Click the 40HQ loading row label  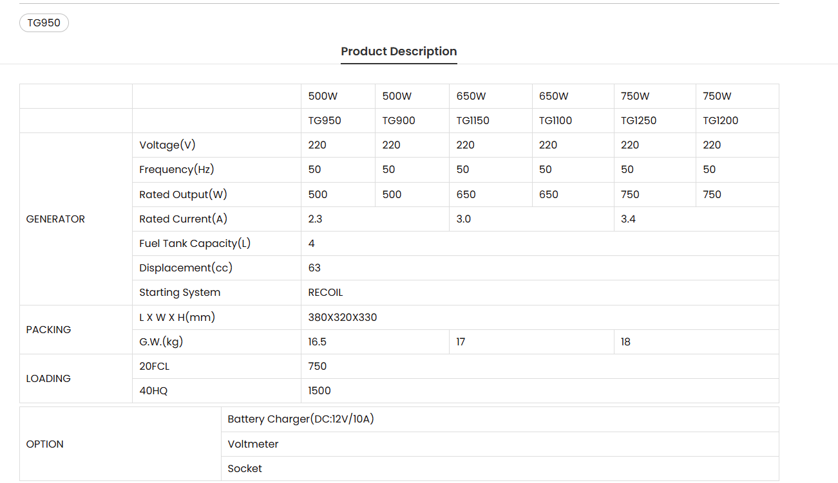click(153, 391)
